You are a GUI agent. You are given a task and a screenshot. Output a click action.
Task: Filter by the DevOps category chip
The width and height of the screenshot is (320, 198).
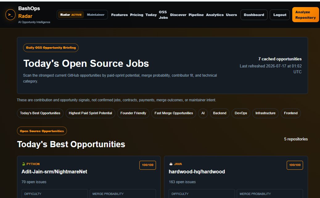(241, 113)
